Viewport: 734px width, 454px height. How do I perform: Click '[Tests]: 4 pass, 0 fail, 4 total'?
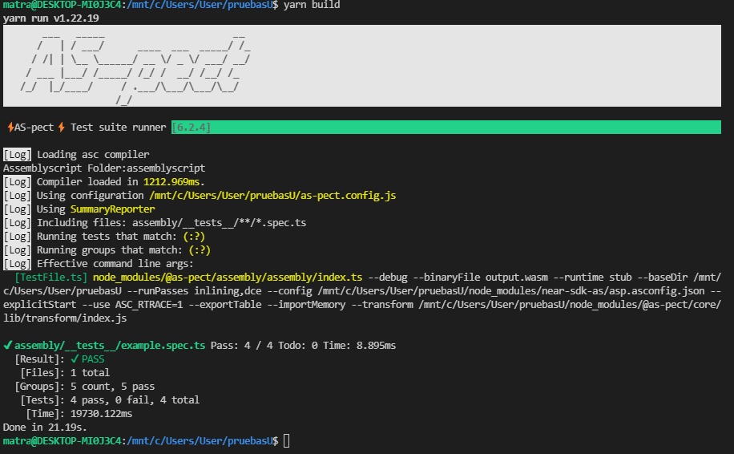click(x=110, y=400)
